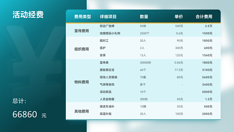
Task: Select the 活动经费 slide title
Action: coord(28,15)
